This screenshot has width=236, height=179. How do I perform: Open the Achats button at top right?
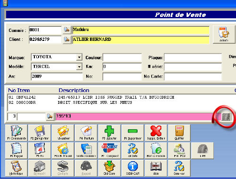224,34
